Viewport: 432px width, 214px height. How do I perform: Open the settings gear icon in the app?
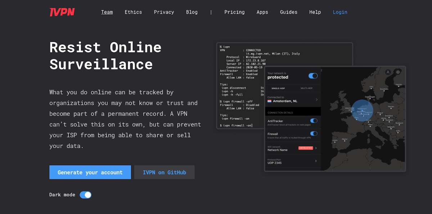point(398,72)
